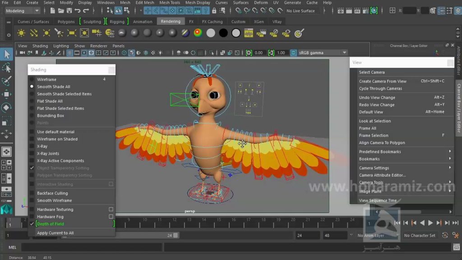Create a point light from shelf
462x260 pixels.
[46, 33]
